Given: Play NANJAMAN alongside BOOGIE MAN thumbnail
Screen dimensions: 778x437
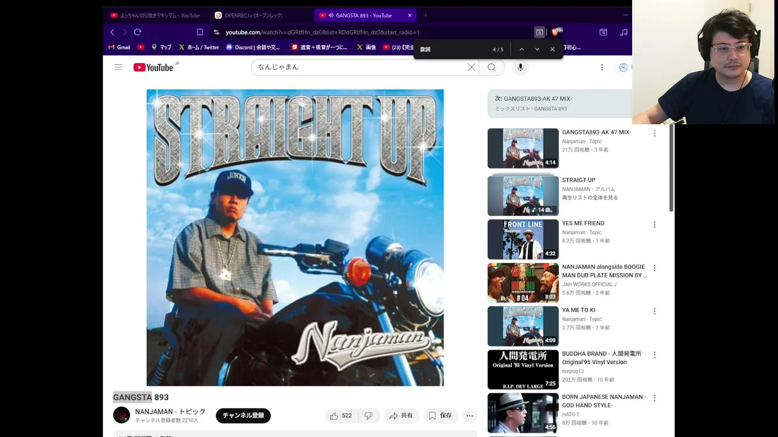Looking at the screenshot, I should pos(523,283).
